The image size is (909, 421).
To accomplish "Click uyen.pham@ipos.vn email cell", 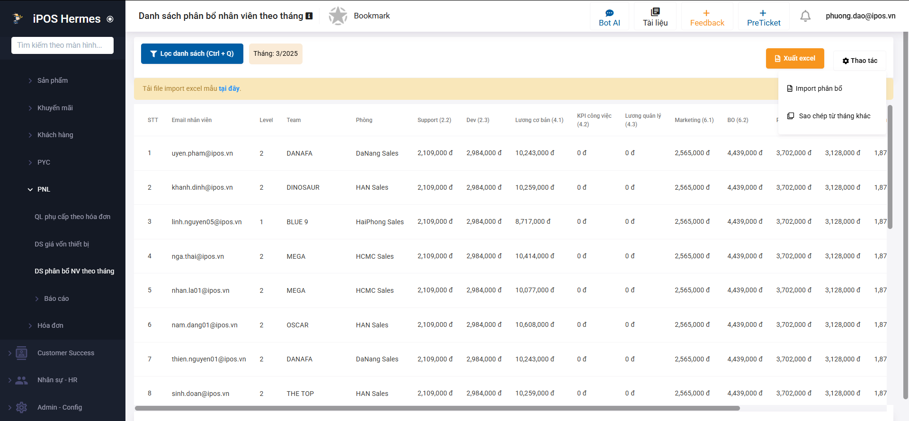I will click(202, 153).
